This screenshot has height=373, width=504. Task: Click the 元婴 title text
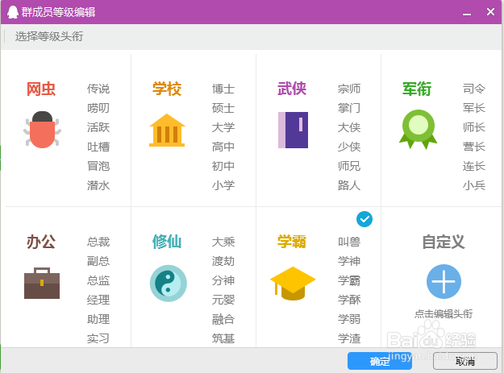point(223,300)
